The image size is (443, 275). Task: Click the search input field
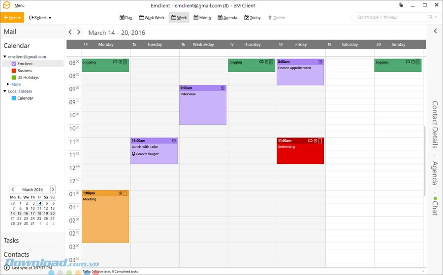391,17
